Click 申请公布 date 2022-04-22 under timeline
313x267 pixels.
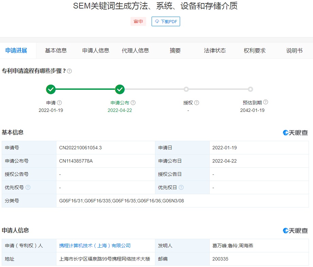click(x=120, y=110)
